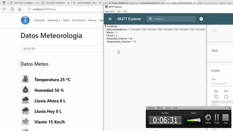Click the Temperatura thermometer icon

pyautogui.click(x=25, y=79)
